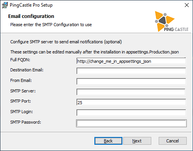Click the appsettings.Production.json note text
Screen dimensions: 193x151
point(94,52)
